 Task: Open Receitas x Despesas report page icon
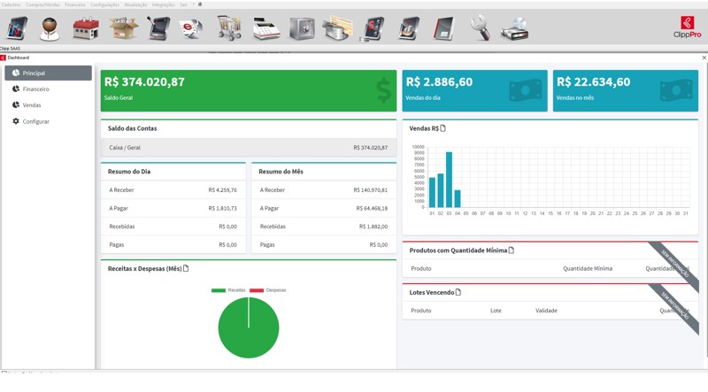coord(186,268)
